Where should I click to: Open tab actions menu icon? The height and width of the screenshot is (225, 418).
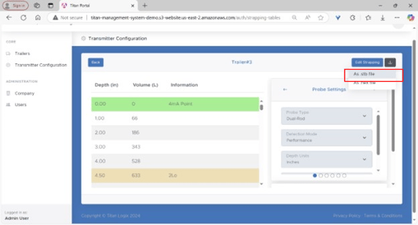50,5
